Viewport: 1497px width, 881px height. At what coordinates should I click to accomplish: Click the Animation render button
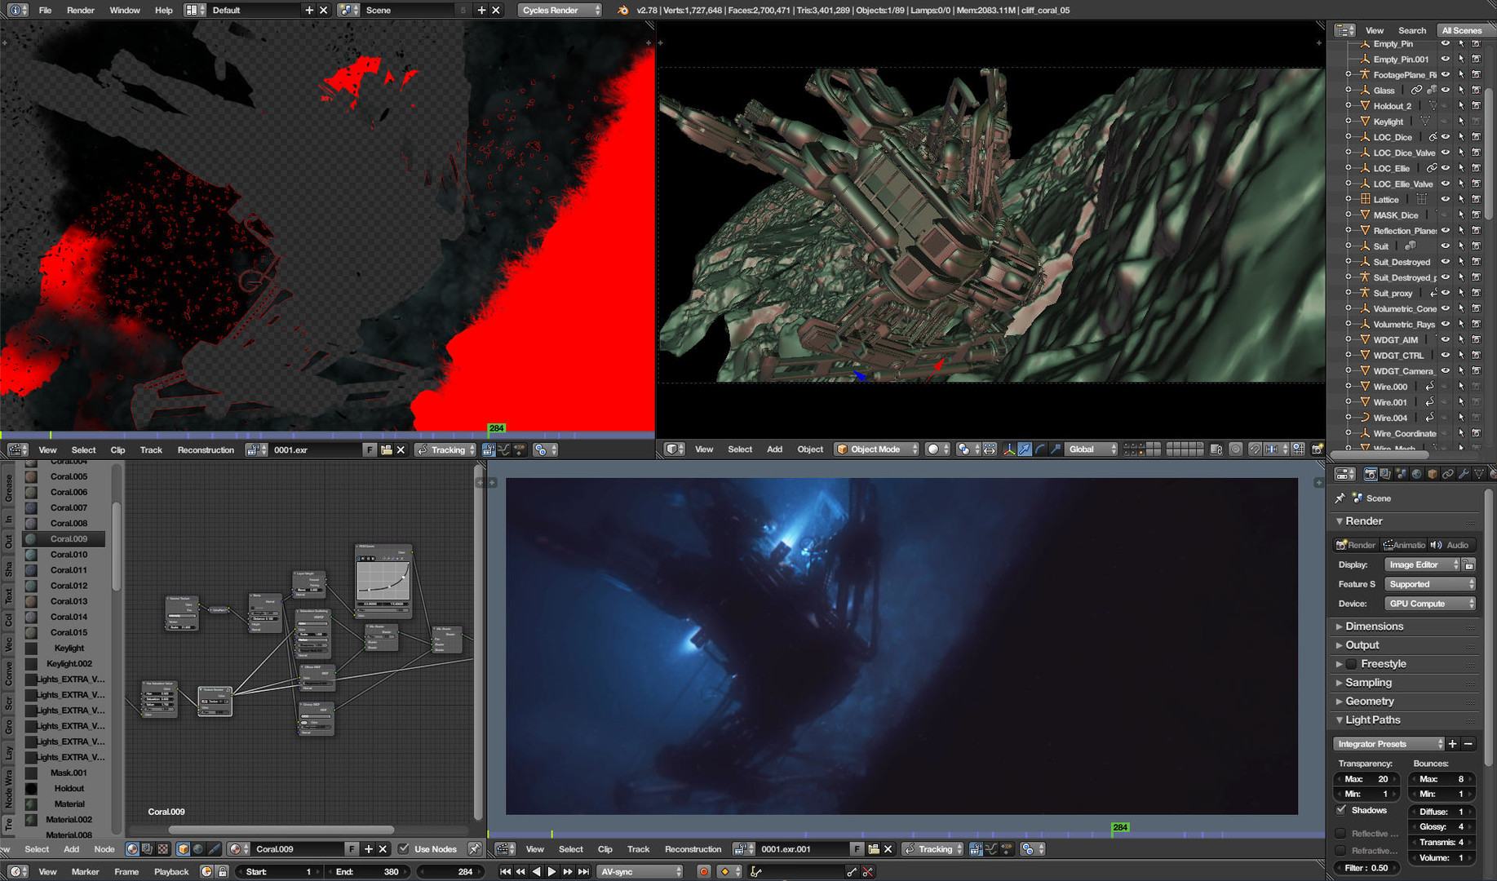click(x=1403, y=545)
